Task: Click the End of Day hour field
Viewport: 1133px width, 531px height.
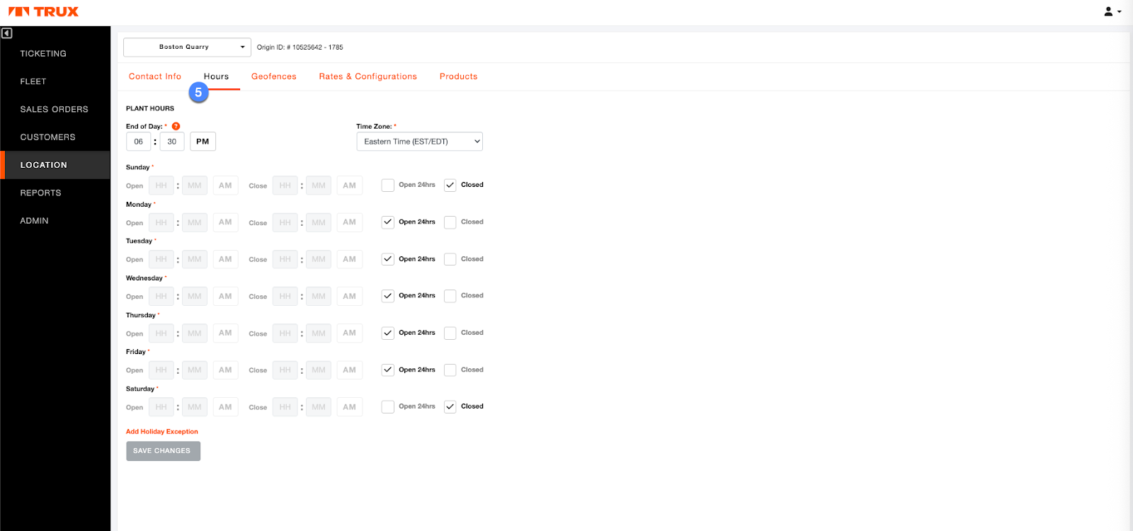Action: (139, 142)
